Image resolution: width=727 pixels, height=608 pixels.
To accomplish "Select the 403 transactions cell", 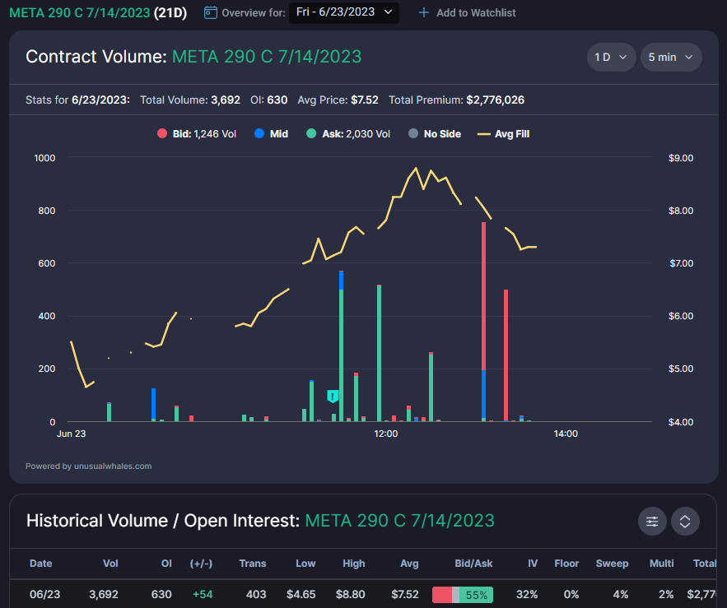I will (x=256, y=595).
